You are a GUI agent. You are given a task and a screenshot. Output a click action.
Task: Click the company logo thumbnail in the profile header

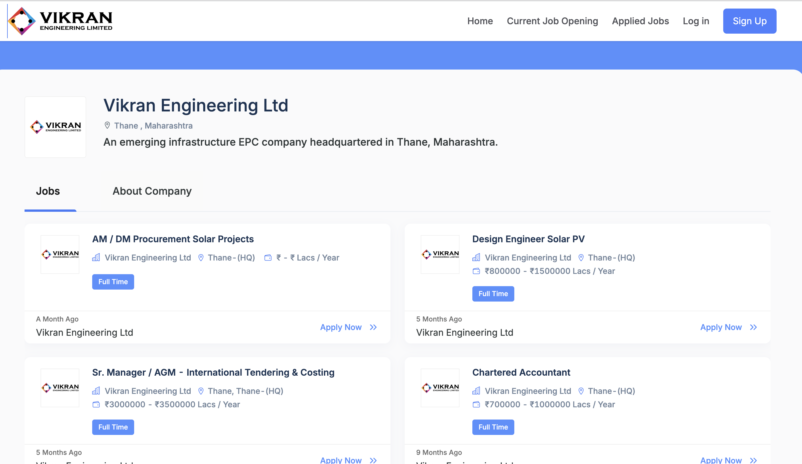[x=55, y=127]
